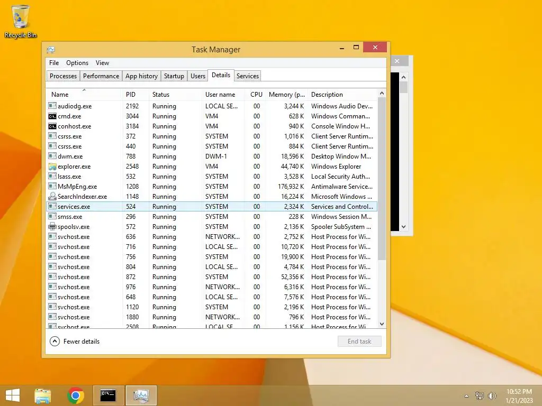Click PID 2548 of explorer.exe
Image resolution: width=542 pixels, height=406 pixels.
[132, 167]
